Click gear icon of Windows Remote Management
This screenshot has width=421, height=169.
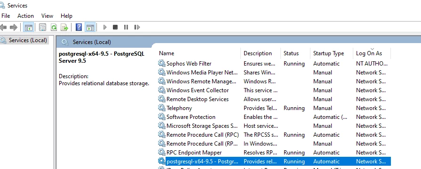click(x=161, y=81)
